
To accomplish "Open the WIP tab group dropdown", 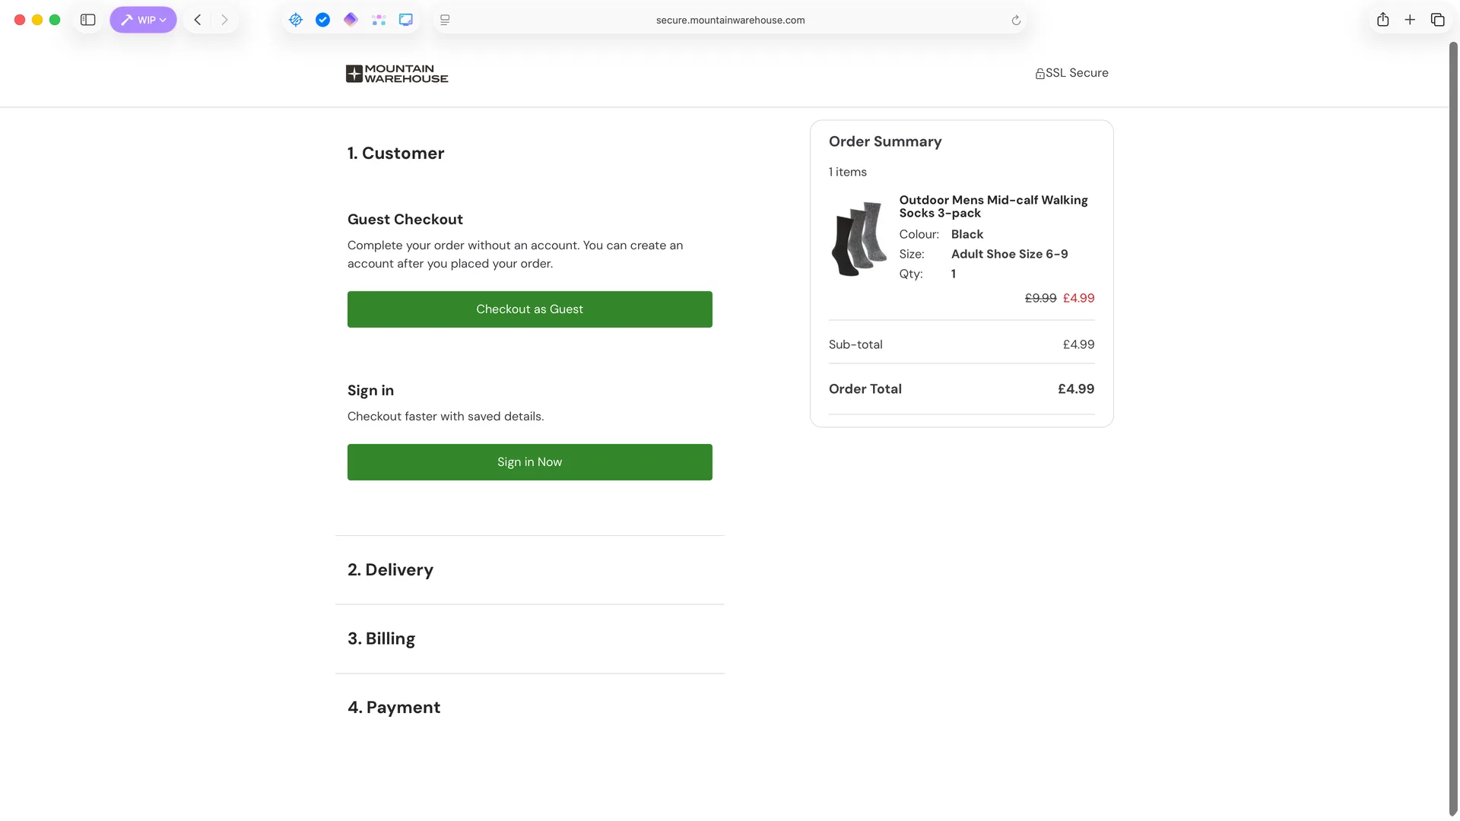I will coord(143,20).
